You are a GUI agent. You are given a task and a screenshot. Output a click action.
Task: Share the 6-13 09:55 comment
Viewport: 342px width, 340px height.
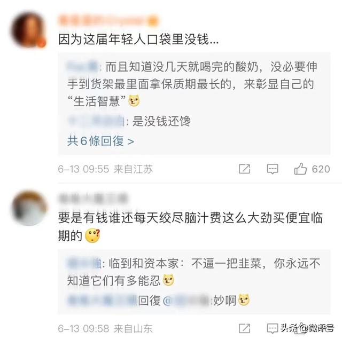[x=245, y=169]
